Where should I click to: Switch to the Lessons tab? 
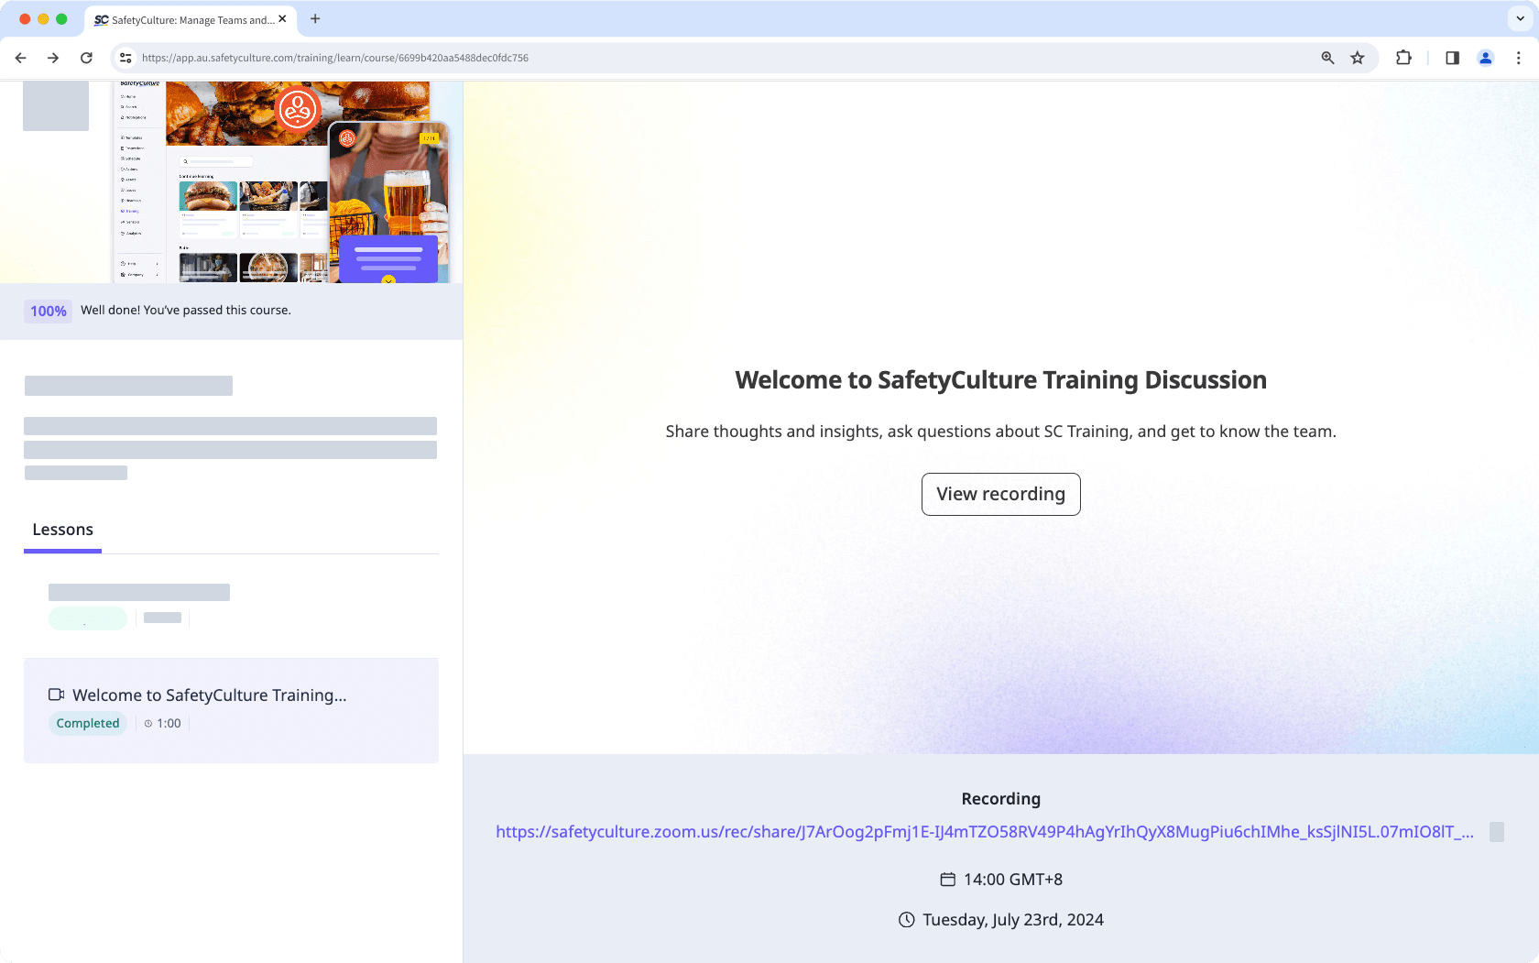[62, 529]
